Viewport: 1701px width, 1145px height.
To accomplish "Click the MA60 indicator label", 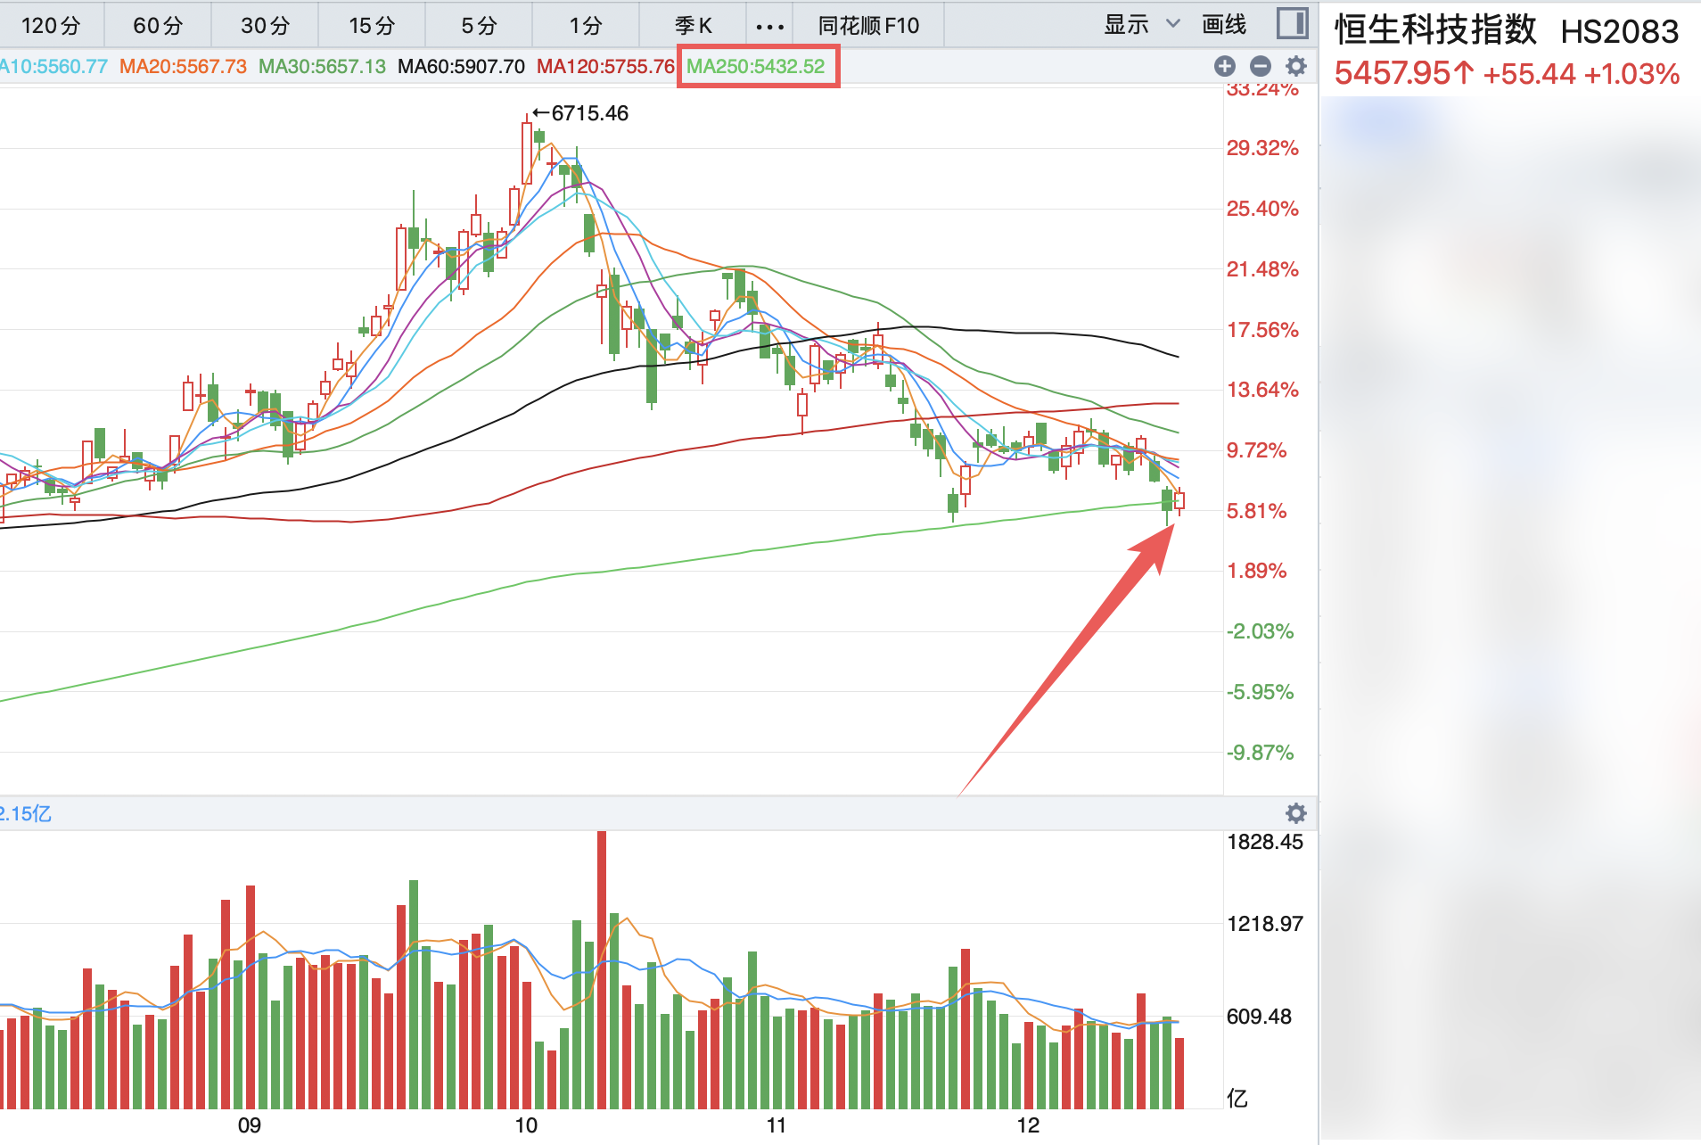I will (461, 67).
